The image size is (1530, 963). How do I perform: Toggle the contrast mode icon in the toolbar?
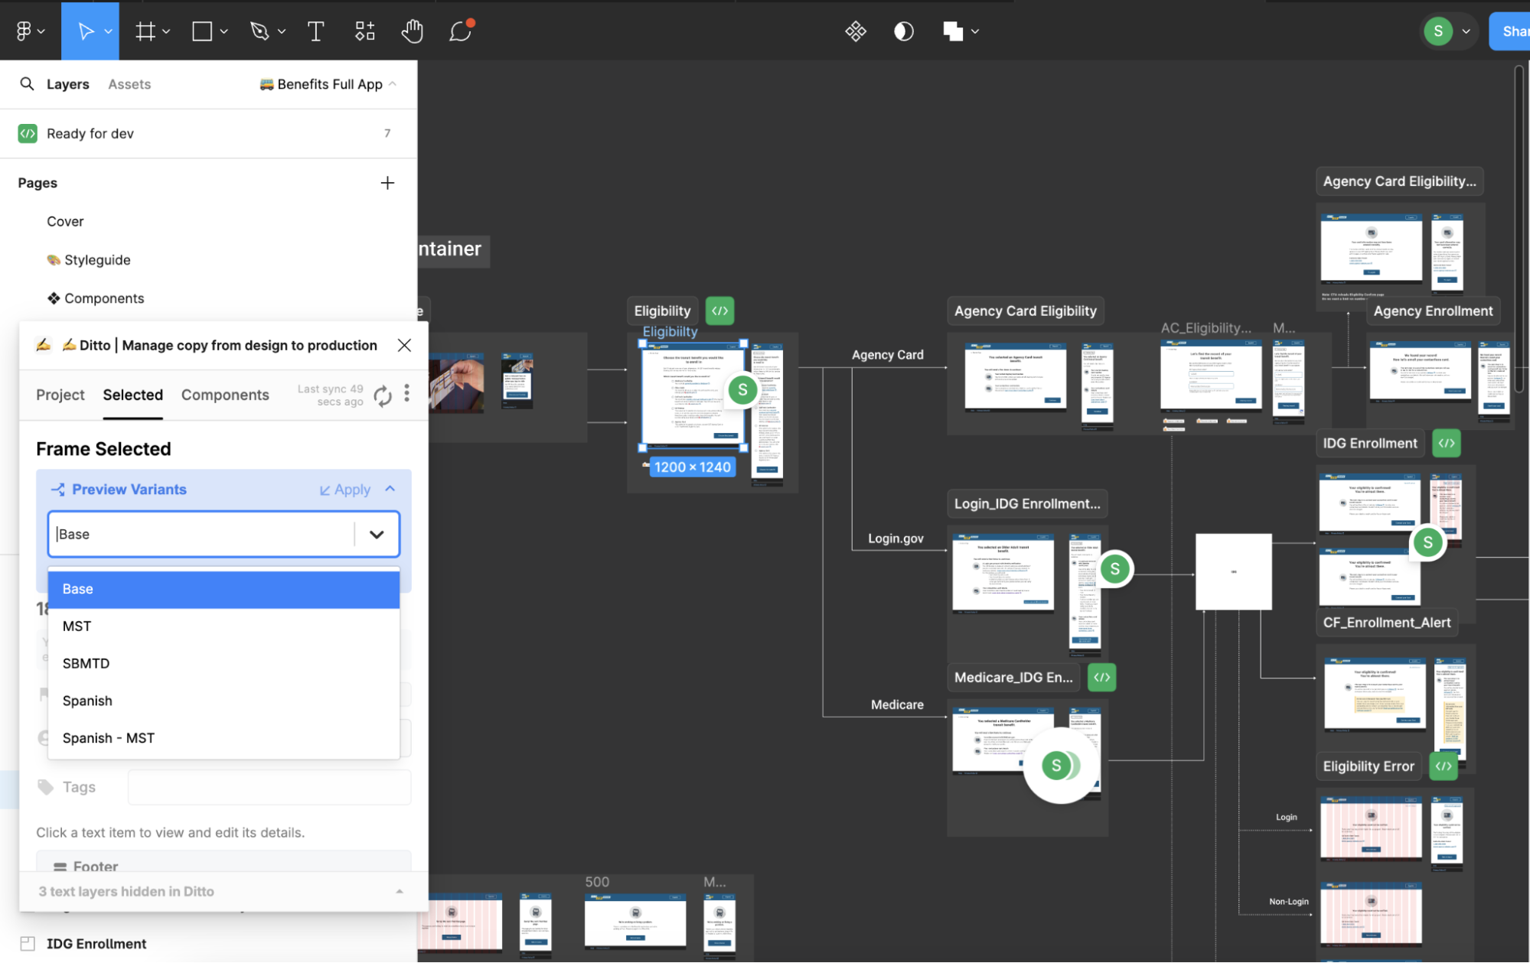tap(902, 31)
